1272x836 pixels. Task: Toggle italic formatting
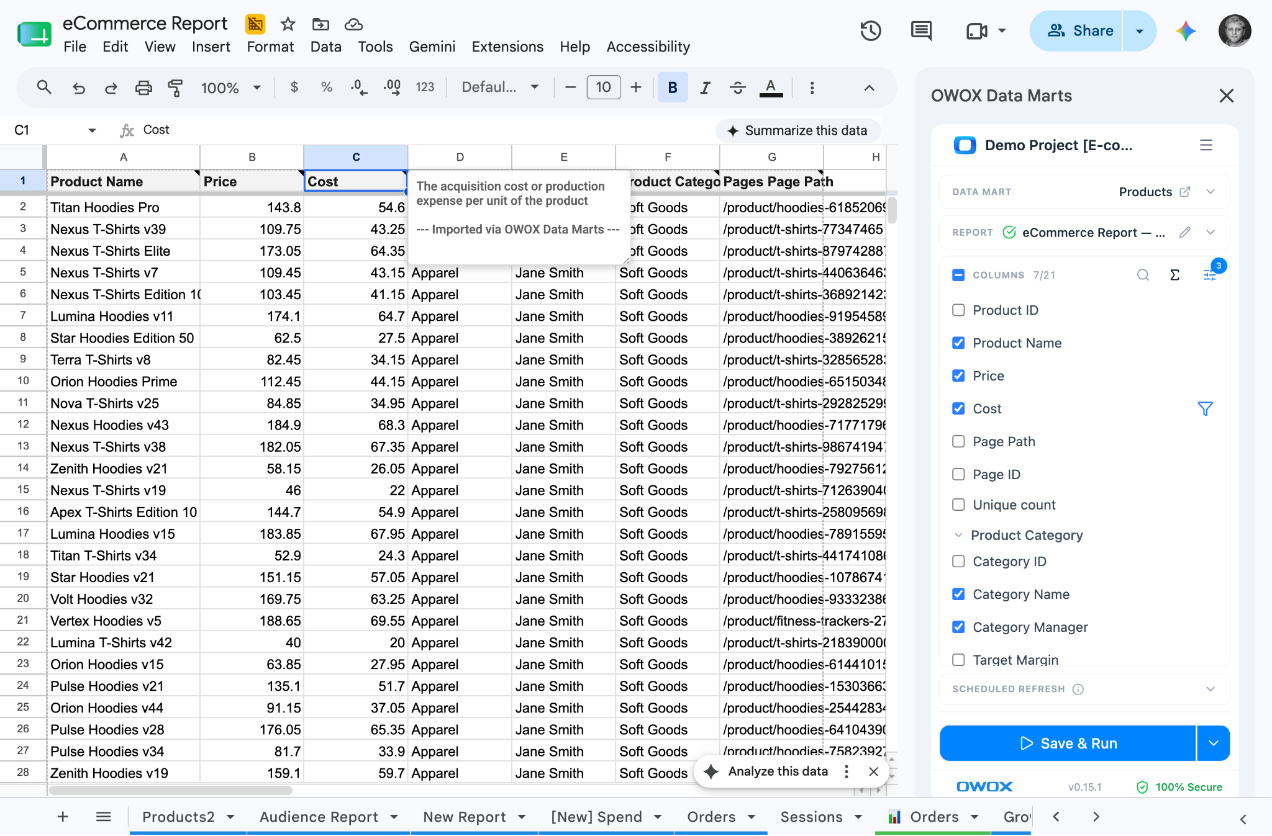point(705,88)
